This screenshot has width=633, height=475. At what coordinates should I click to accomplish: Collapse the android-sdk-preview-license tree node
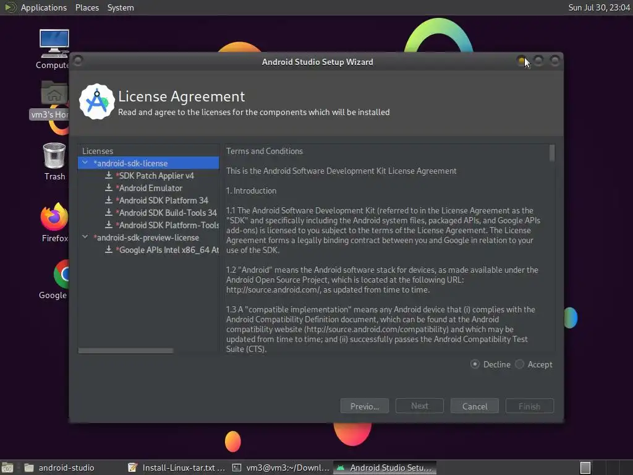85,237
